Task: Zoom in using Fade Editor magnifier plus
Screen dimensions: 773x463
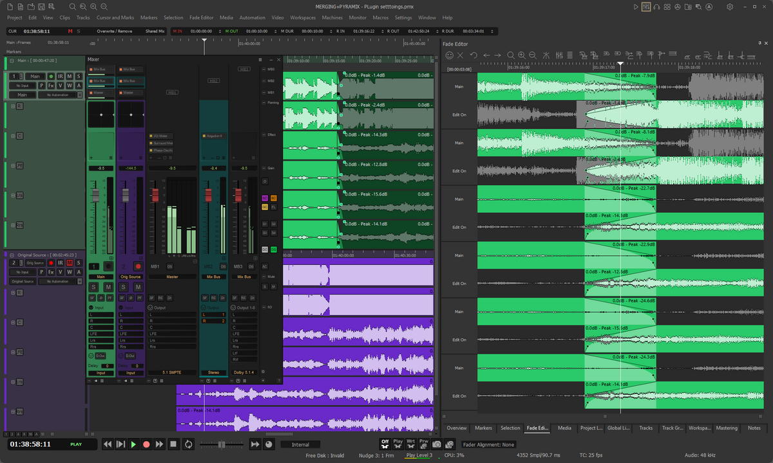Action: (x=522, y=55)
